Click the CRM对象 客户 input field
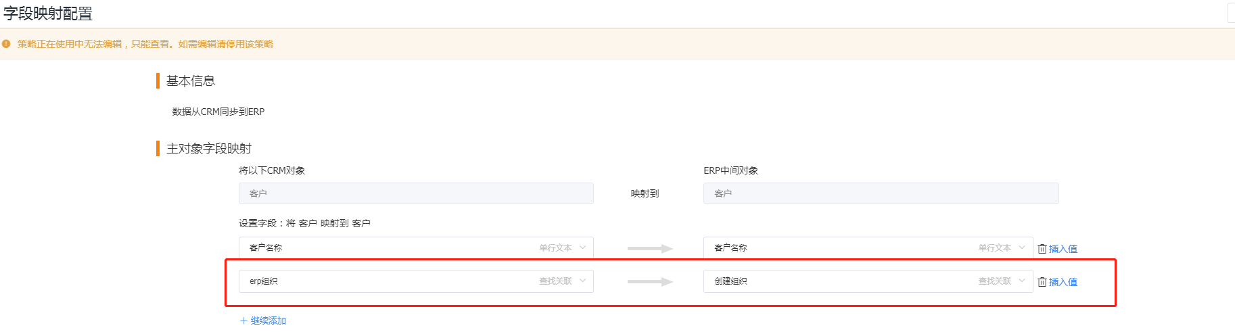Screen dimensions: 1235x332 pos(416,193)
